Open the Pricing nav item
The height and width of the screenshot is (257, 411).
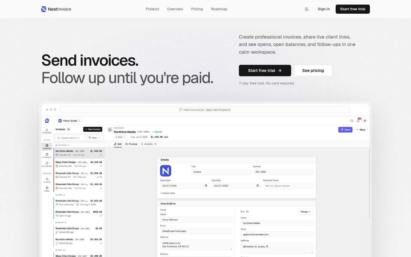197,9
